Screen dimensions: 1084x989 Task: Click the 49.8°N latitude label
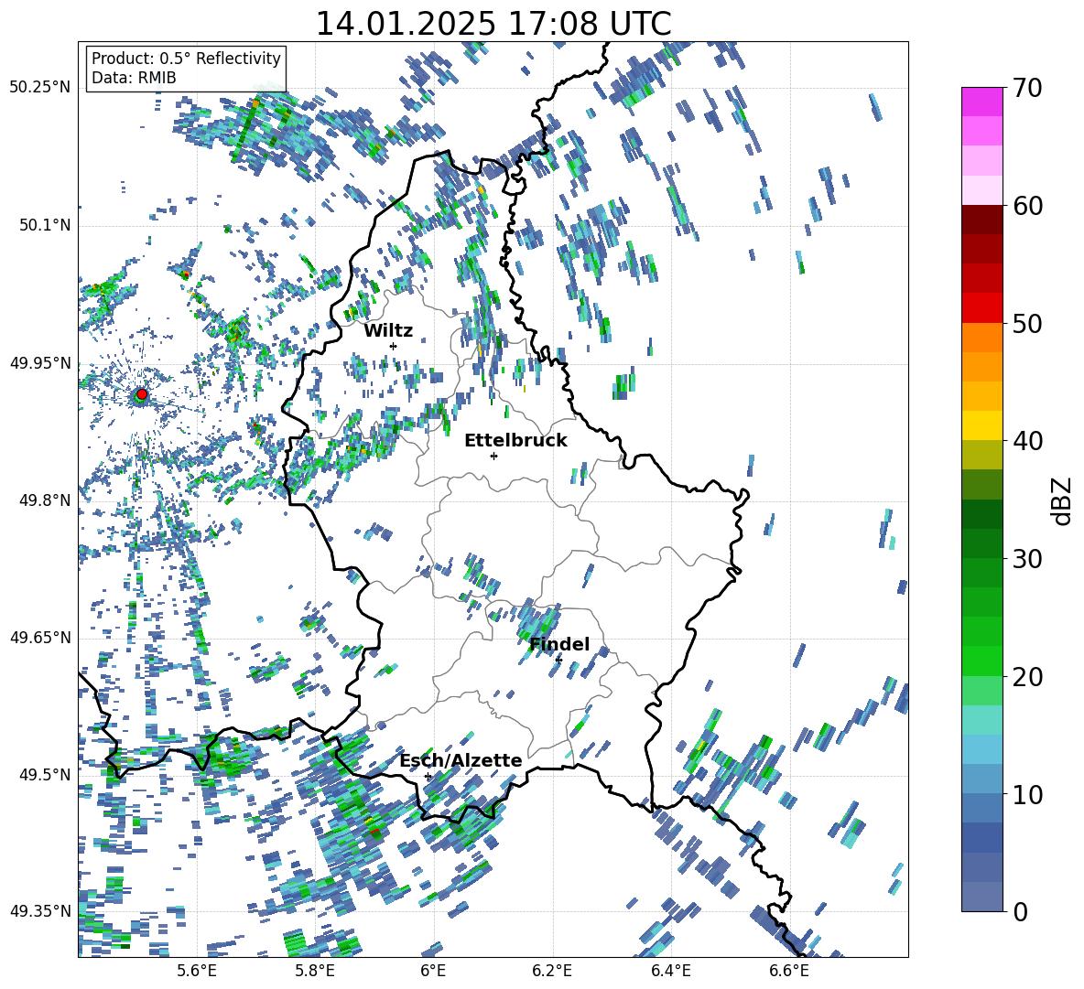point(45,500)
